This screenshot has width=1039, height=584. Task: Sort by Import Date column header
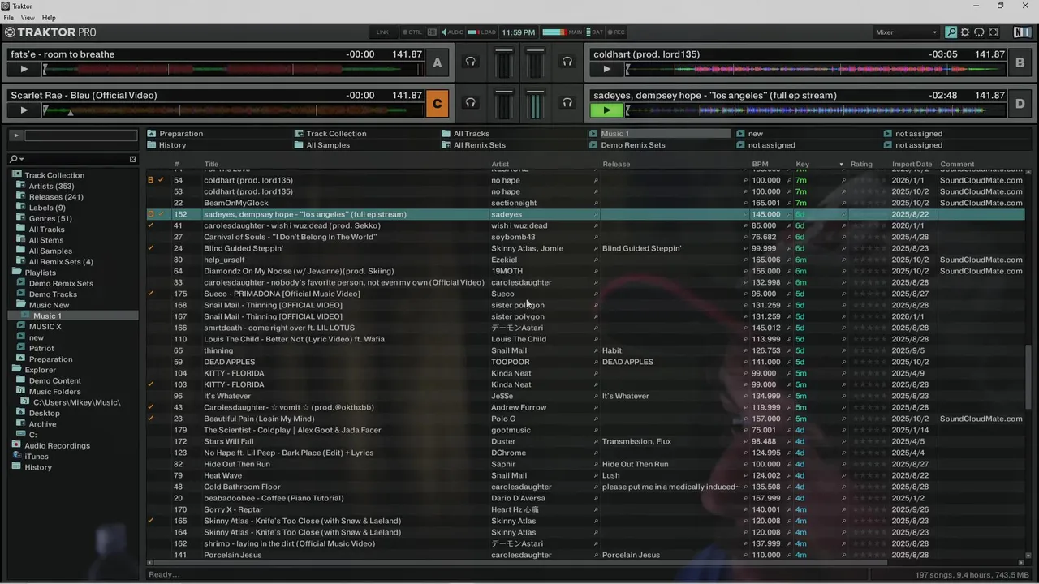pos(912,164)
